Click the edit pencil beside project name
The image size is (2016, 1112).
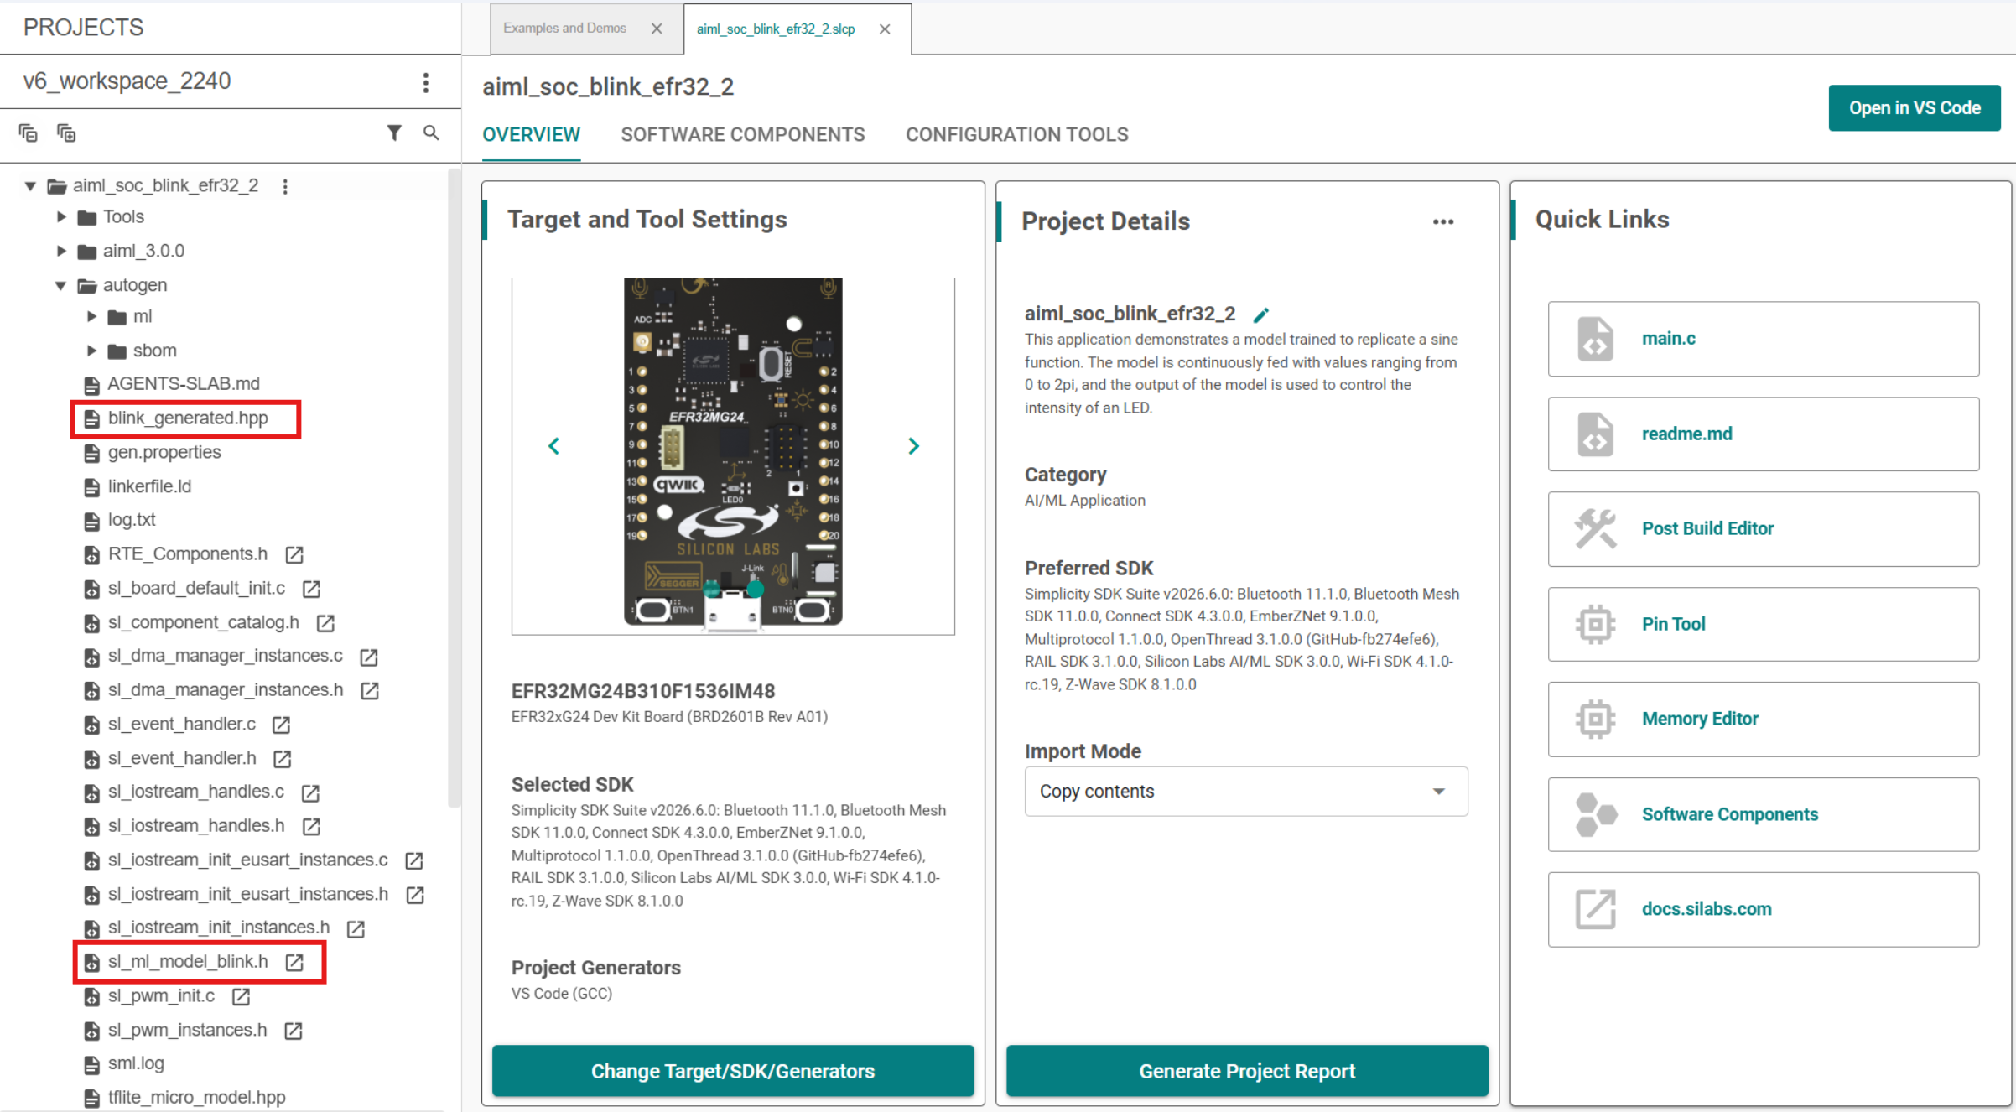point(1261,314)
